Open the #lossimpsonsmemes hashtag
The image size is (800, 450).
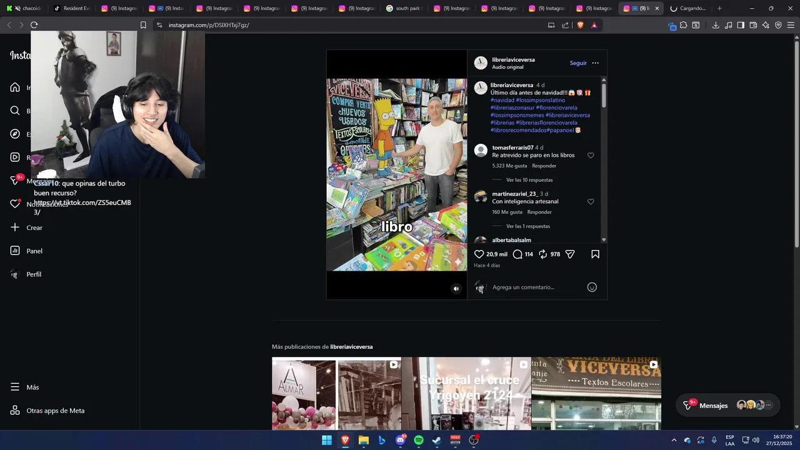click(x=517, y=115)
